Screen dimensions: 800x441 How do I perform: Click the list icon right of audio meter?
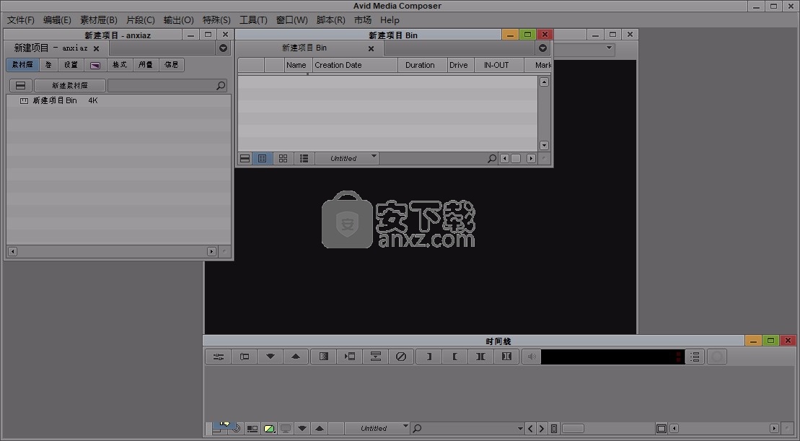695,357
